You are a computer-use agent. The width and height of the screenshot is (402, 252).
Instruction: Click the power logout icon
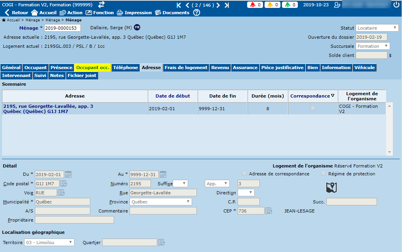(396, 5)
